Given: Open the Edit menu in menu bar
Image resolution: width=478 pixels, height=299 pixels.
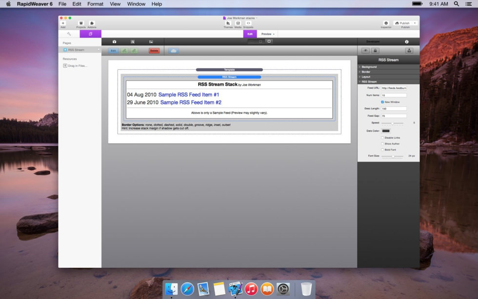Looking at the screenshot, I should coord(77,4).
